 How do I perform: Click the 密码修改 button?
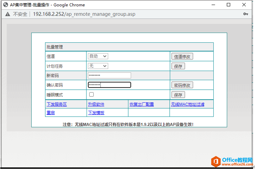click(182, 85)
